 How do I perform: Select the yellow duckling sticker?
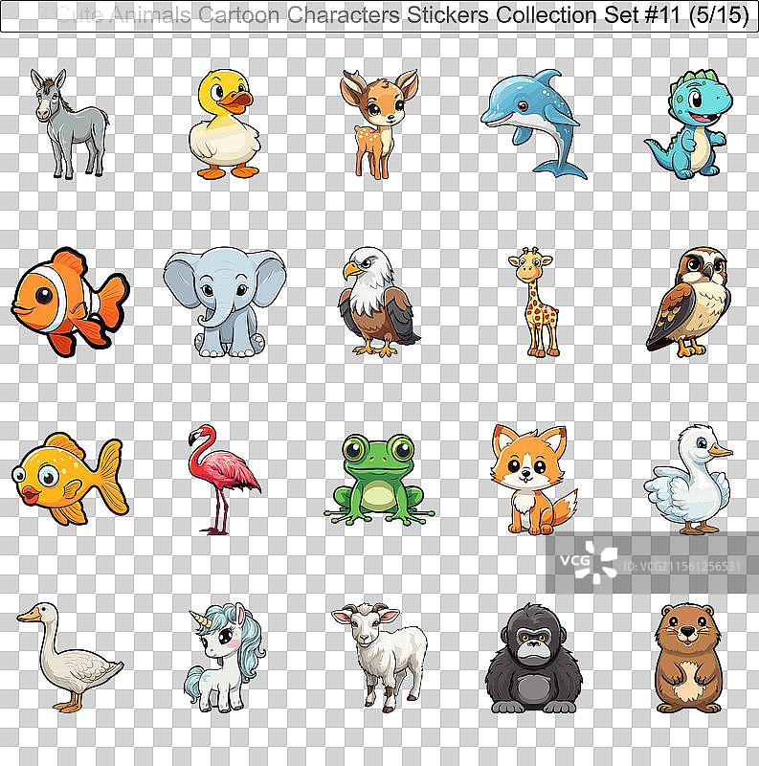[x=223, y=124]
